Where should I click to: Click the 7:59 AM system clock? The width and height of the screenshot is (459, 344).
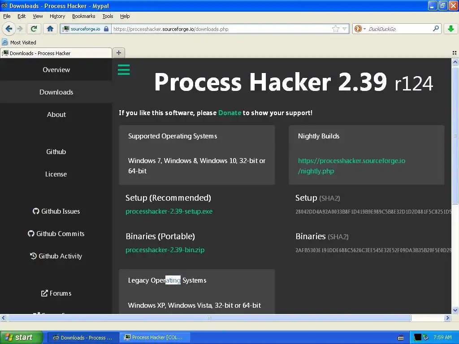tap(442, 337)
